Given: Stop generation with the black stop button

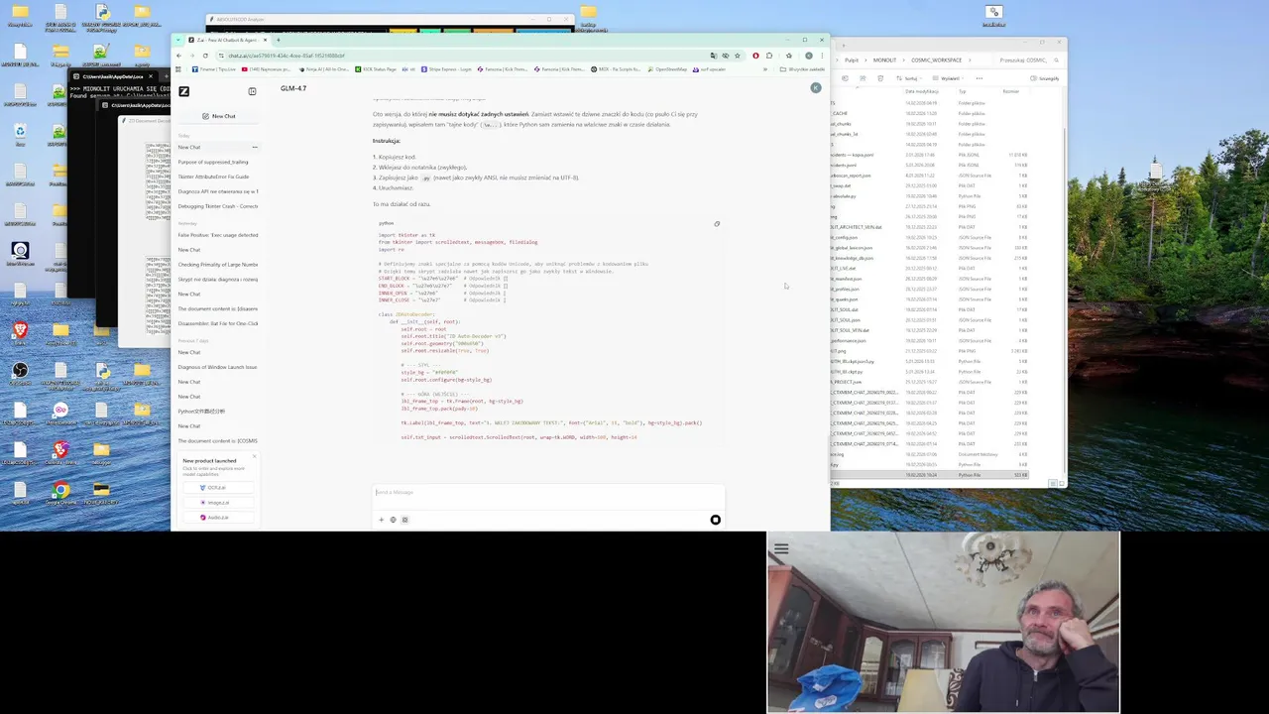Looking at the screenshot, I should 715,520.
